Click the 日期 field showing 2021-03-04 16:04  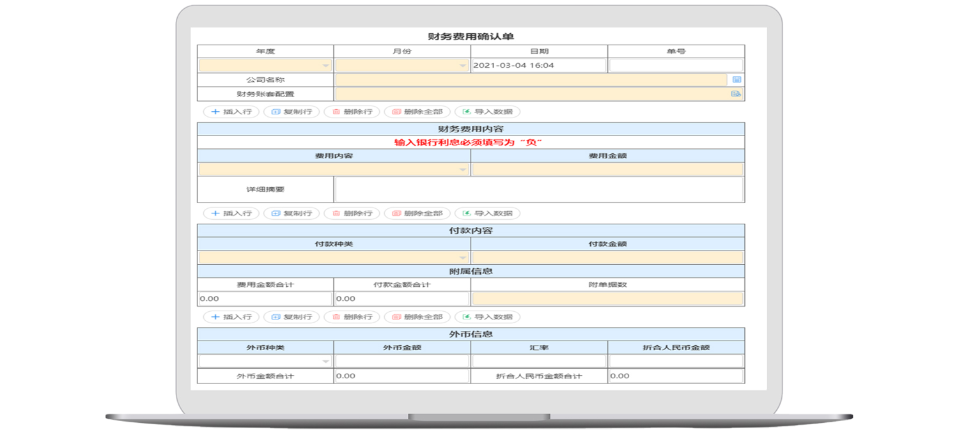click(x=538, y=66)
